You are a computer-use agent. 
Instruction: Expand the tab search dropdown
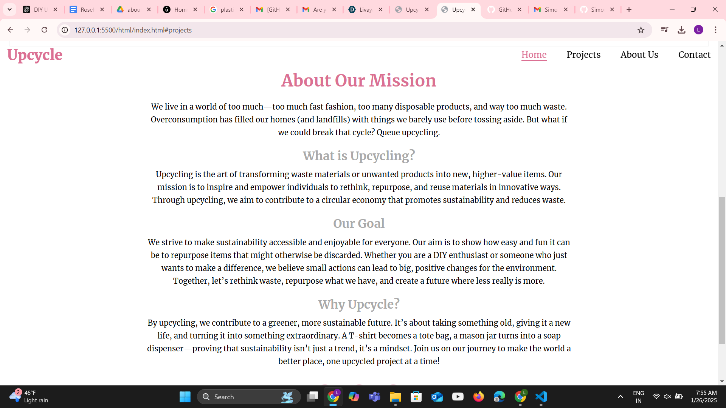(9, 9)
